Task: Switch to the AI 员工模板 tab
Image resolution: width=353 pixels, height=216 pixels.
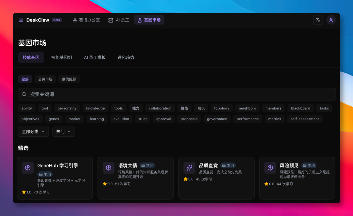Action: pos(95,57)
